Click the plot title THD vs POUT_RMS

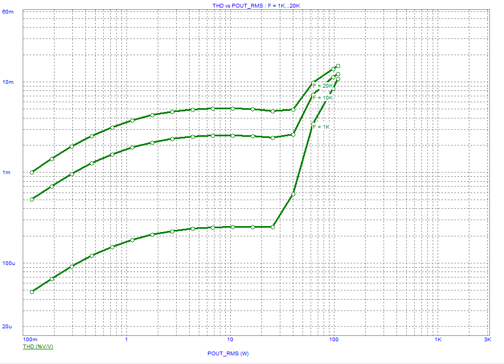click(x=256, y=5)
